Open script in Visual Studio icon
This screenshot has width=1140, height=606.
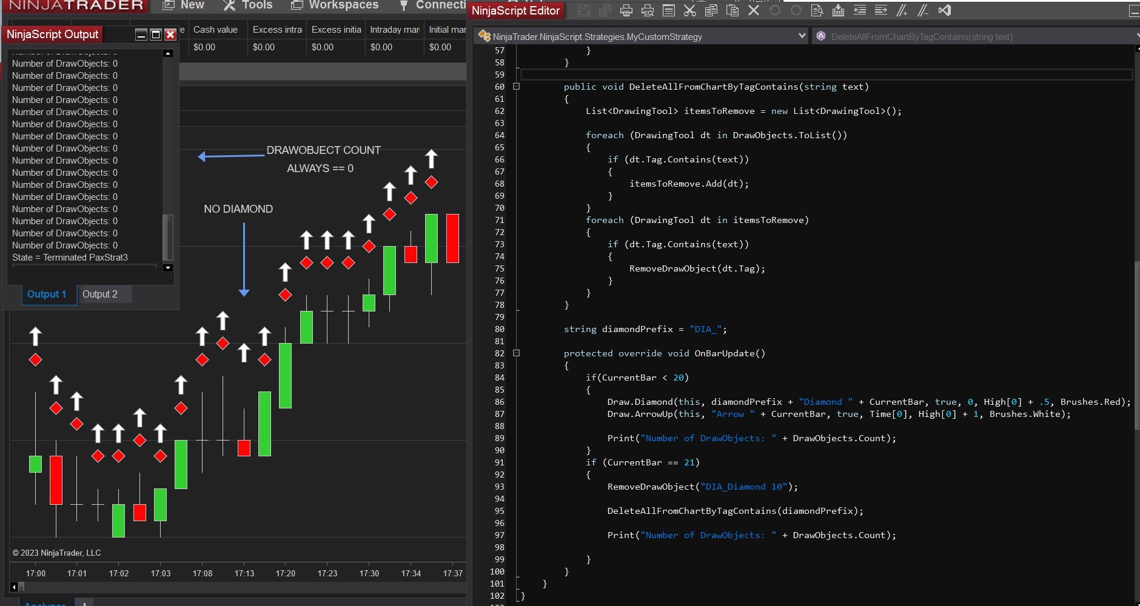point(944,10)
